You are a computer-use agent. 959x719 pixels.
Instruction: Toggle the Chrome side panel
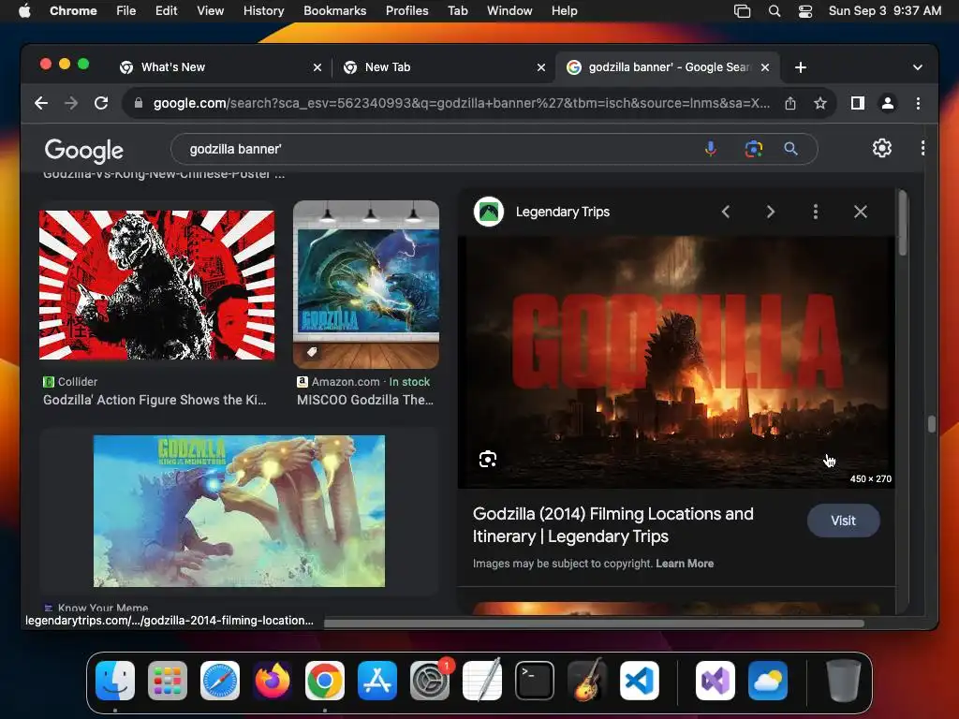pos(858,103)
